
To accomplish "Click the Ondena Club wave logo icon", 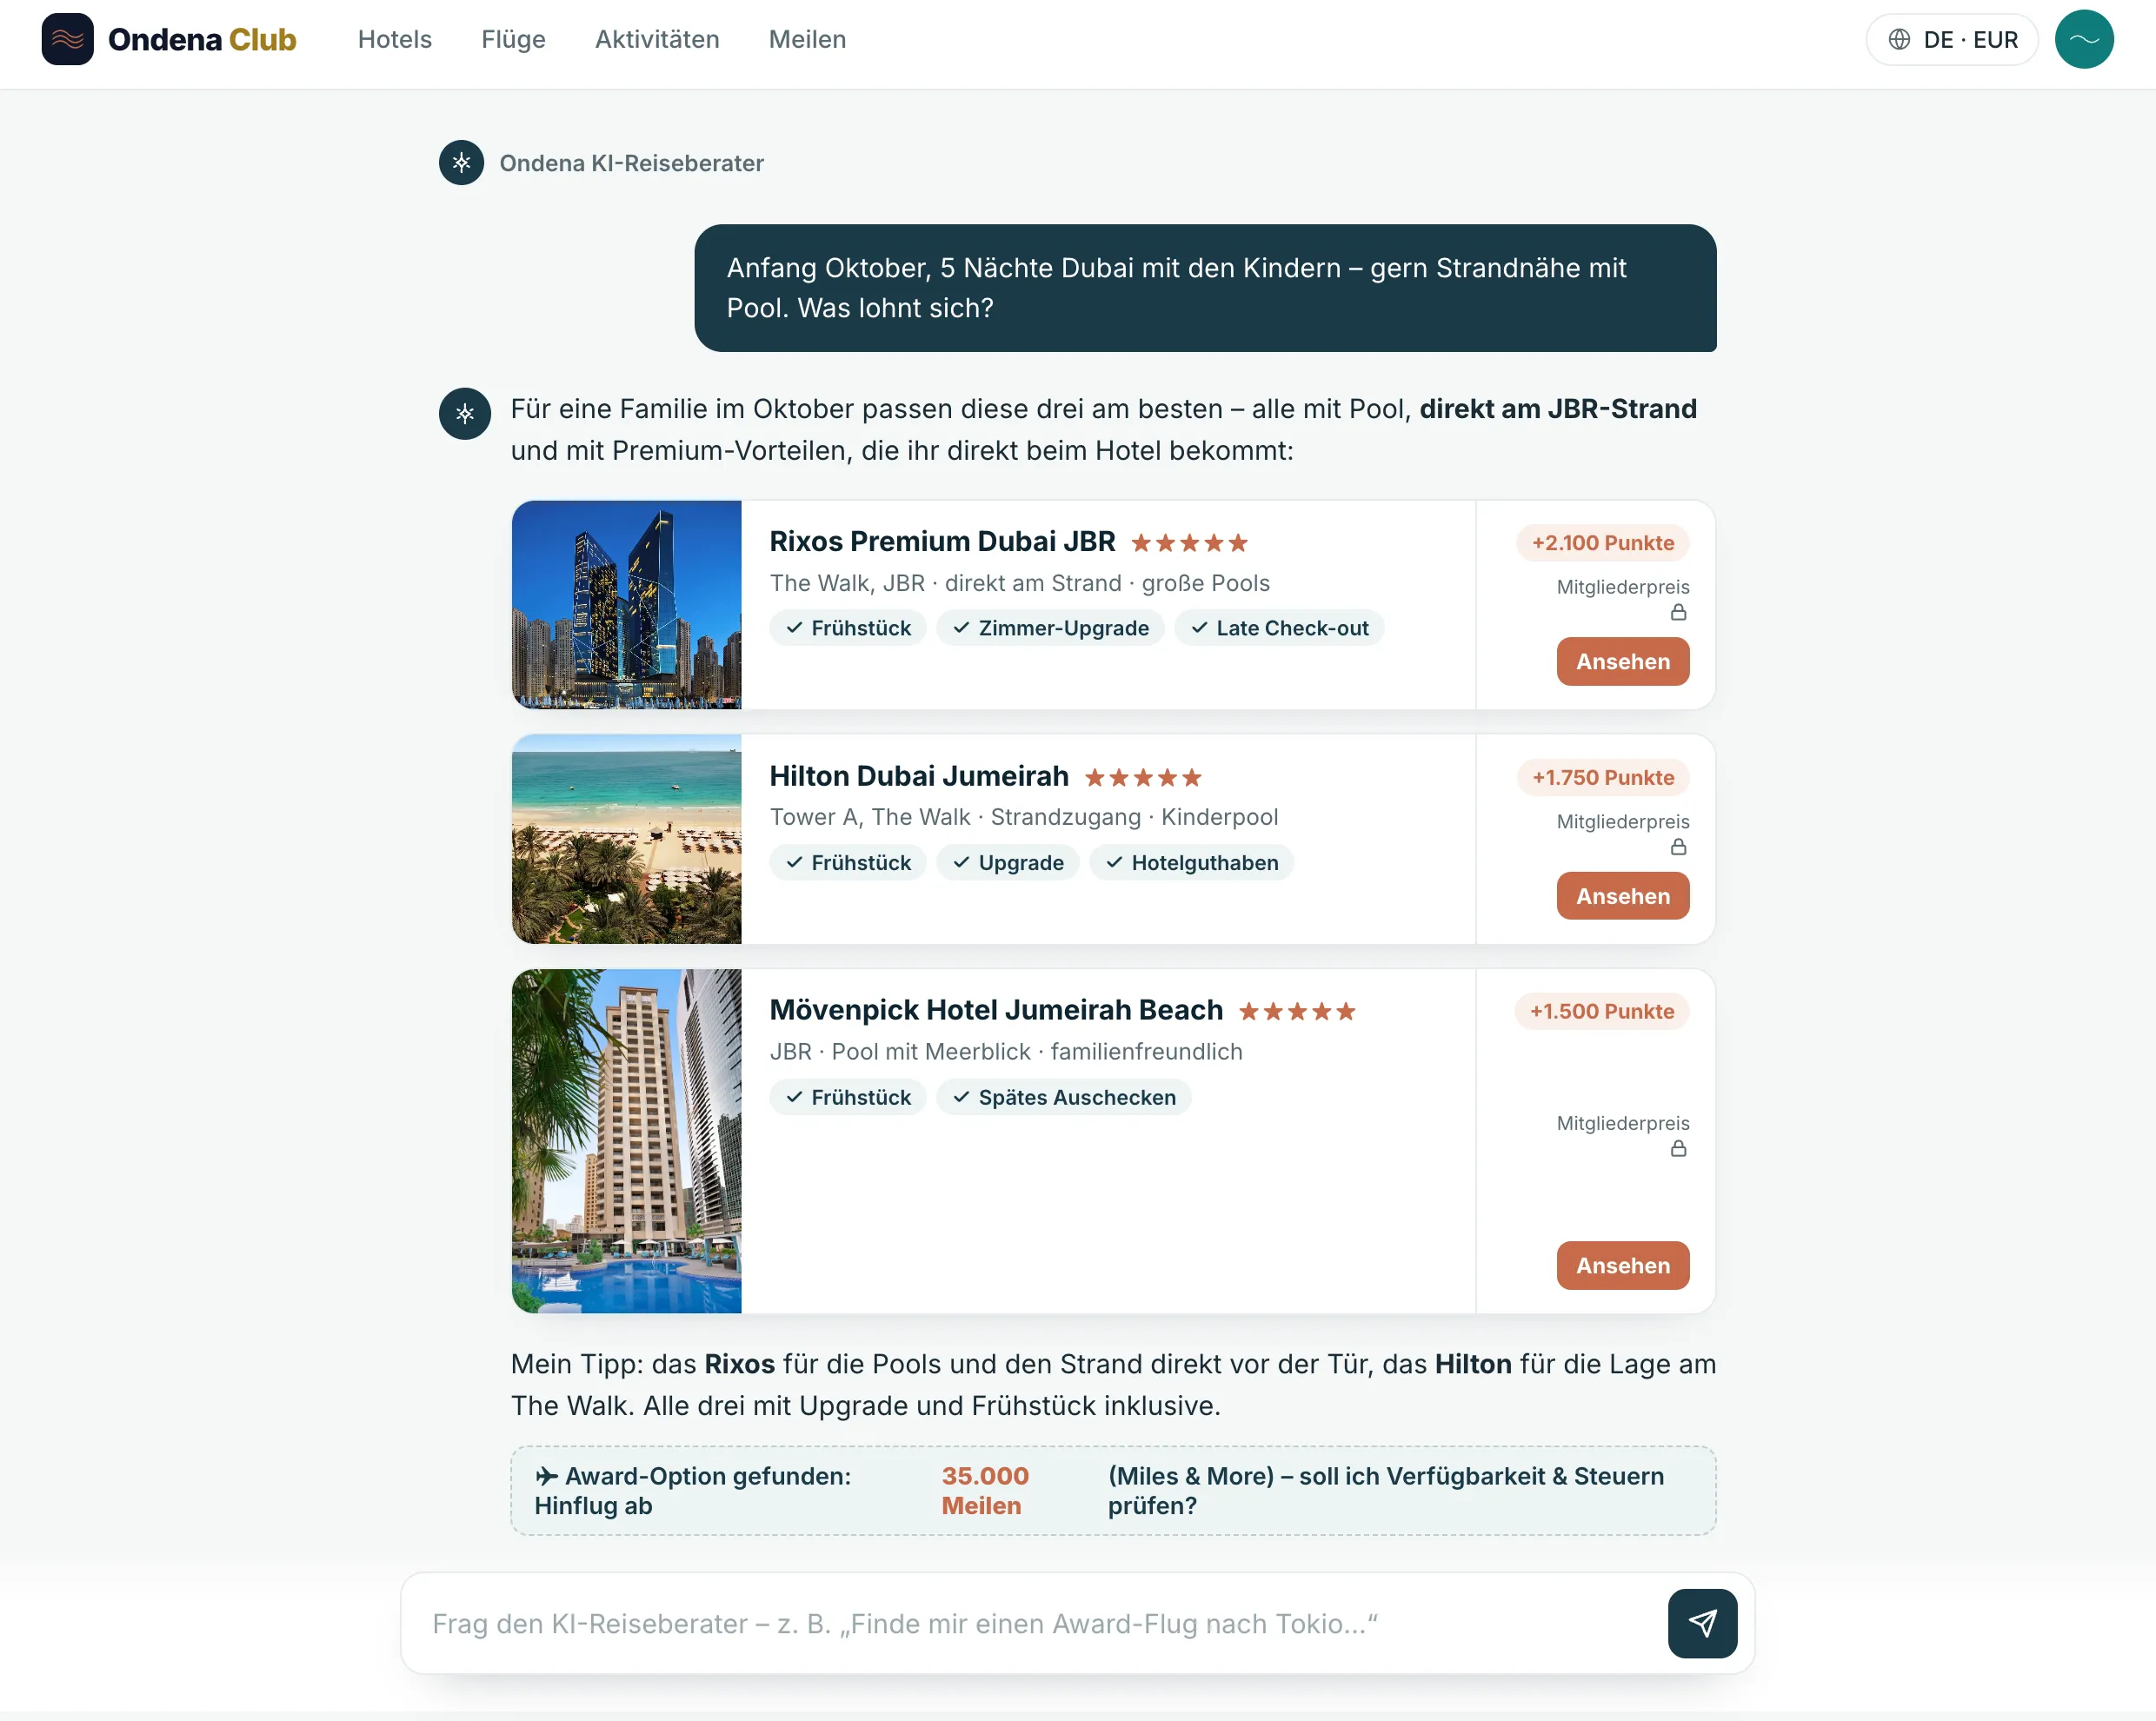I will coord(68,39).
